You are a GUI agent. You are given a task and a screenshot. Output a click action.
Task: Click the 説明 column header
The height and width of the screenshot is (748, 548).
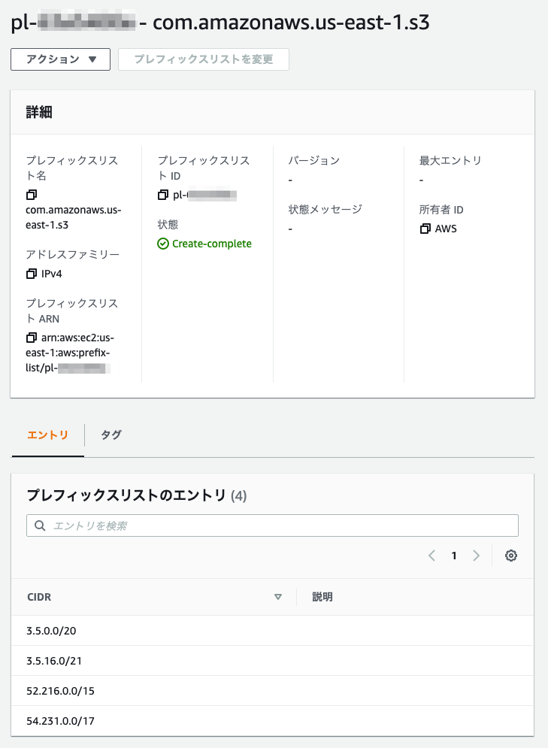coord(322,597)
